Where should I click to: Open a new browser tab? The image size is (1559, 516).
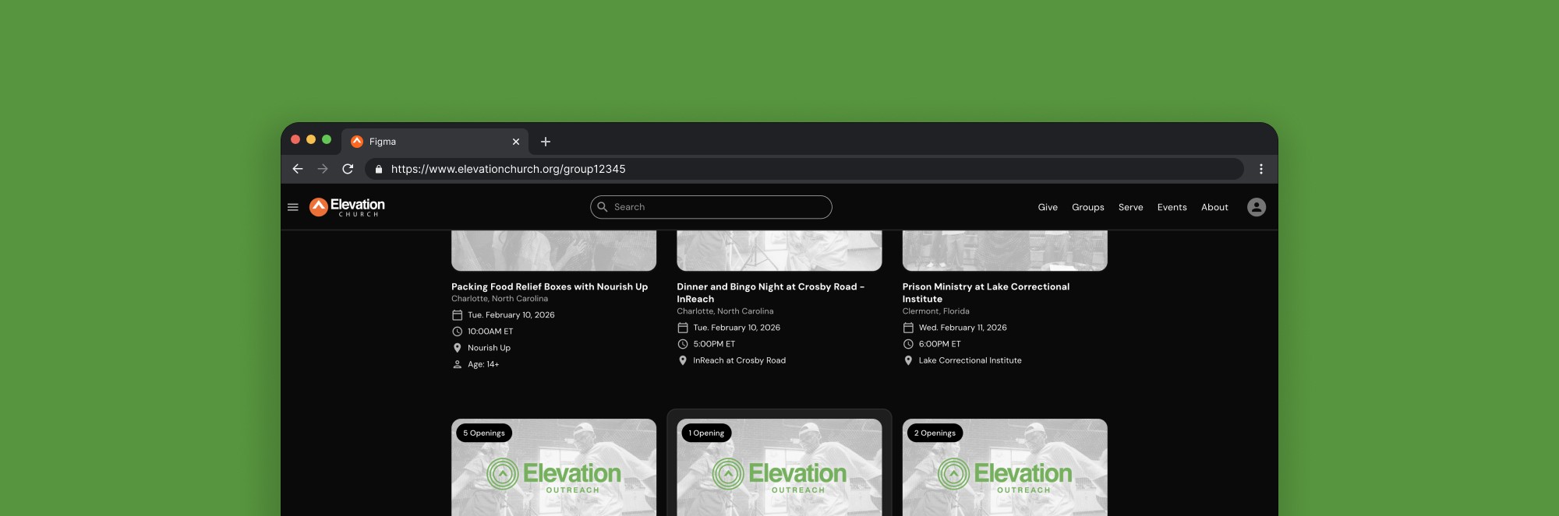click(x=546, y=142)
